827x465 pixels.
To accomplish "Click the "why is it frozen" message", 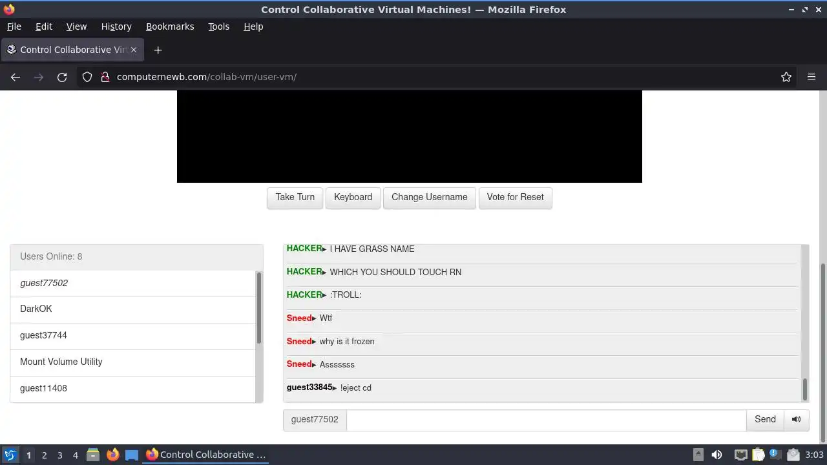I will coord(347,342).
